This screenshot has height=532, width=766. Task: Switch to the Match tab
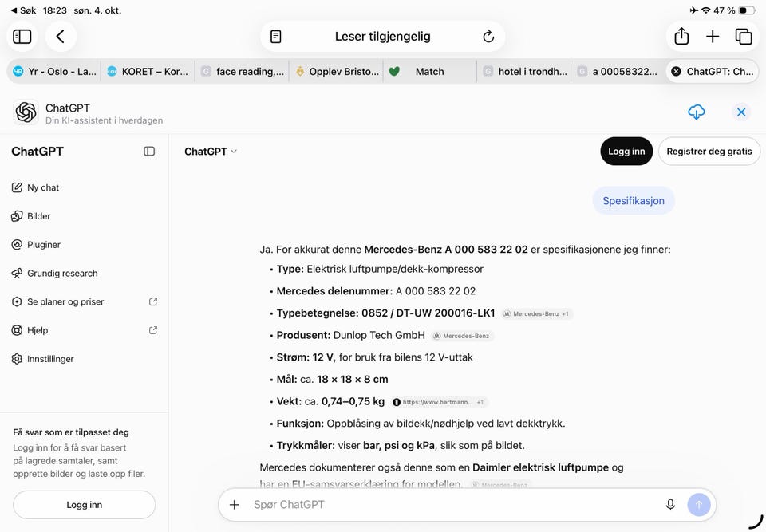click(430, 71)
